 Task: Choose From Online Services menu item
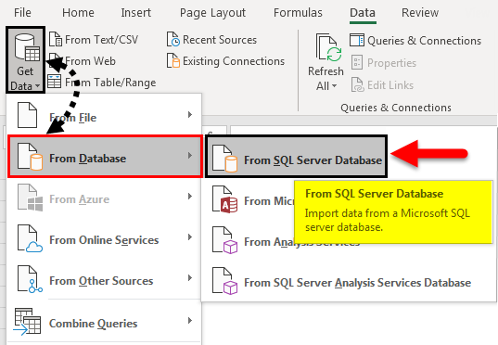tap(105, 239)
